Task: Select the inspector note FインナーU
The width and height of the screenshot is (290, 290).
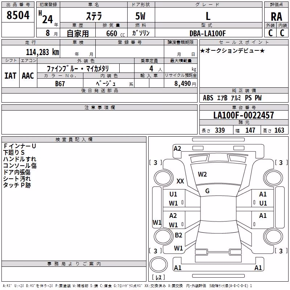Action: click(20, 146)
